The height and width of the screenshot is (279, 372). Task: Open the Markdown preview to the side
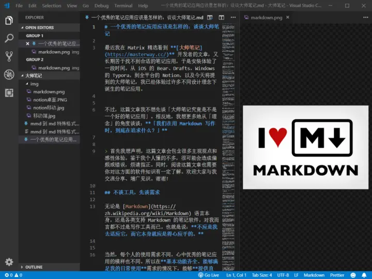click(210, 18)
